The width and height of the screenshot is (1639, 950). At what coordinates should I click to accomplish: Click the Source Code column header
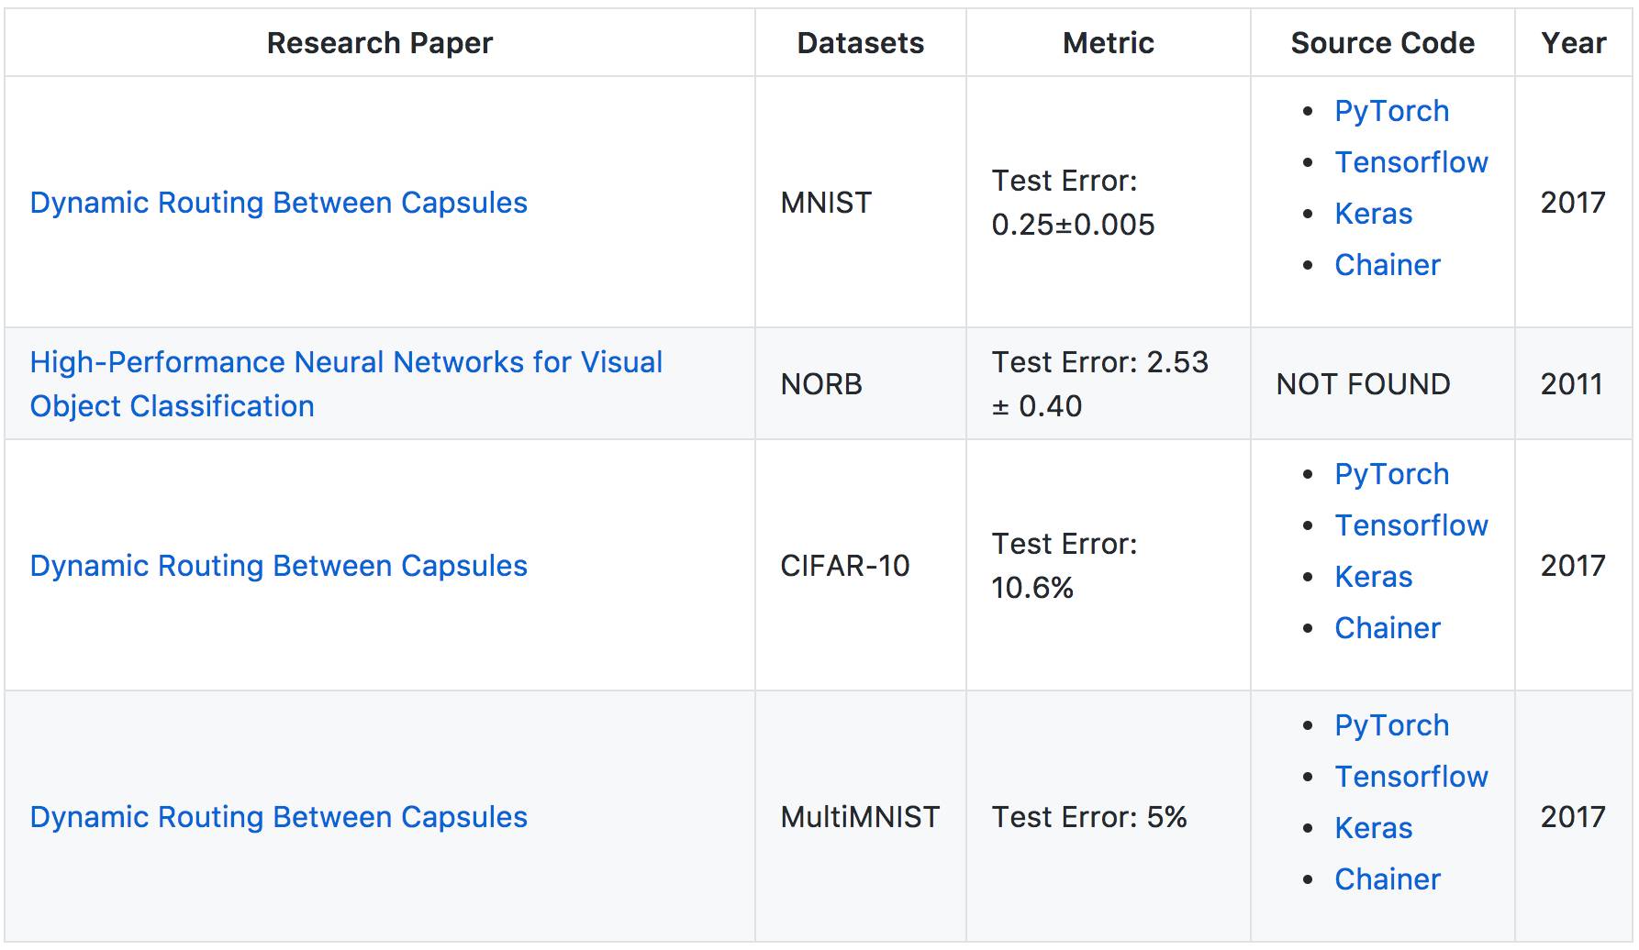pos(1382,43)
